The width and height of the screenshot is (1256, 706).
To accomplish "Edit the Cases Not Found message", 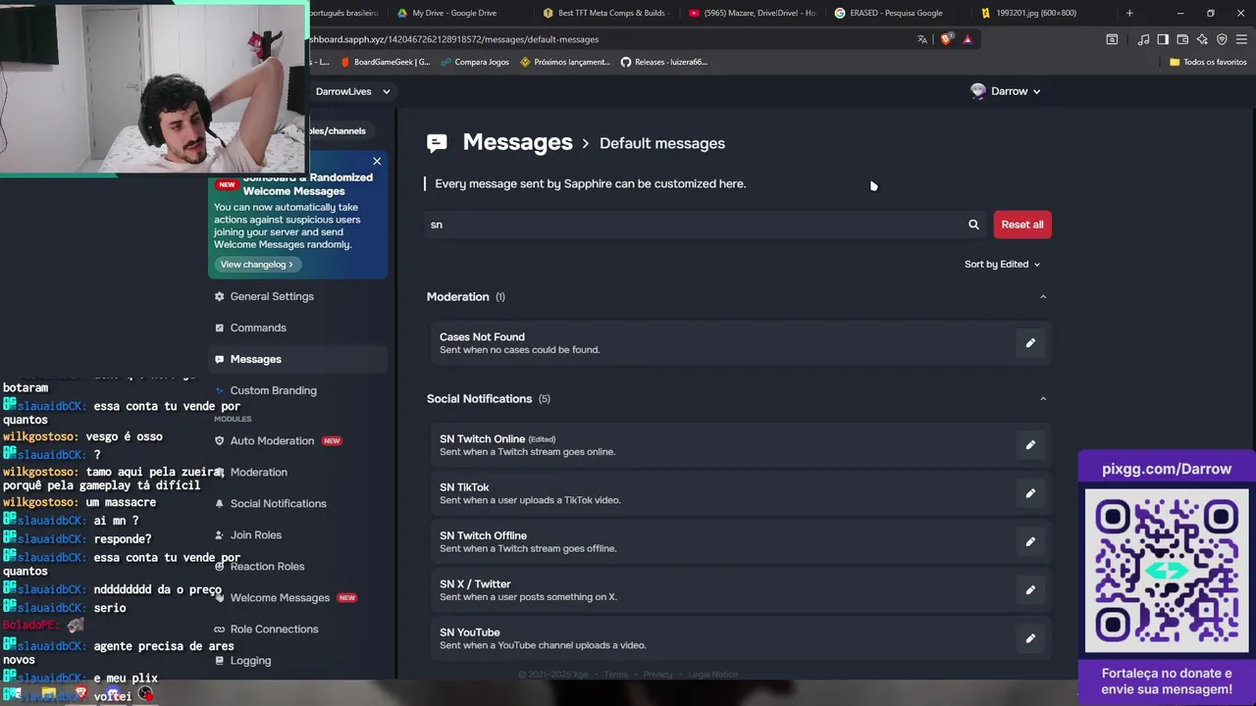I will (1029, 343).
